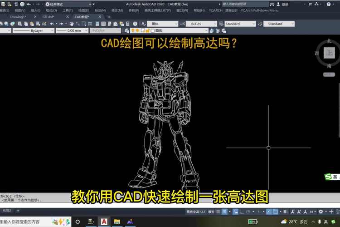Click the WCS label under ViewCube
Image resolution: width=340 pixels, height=227 pixels.
(329, 74)
